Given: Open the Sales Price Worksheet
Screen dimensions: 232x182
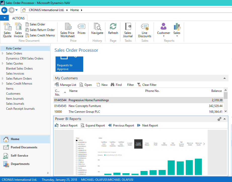Looking at the screenshot, I should click(x=67, y=30).
